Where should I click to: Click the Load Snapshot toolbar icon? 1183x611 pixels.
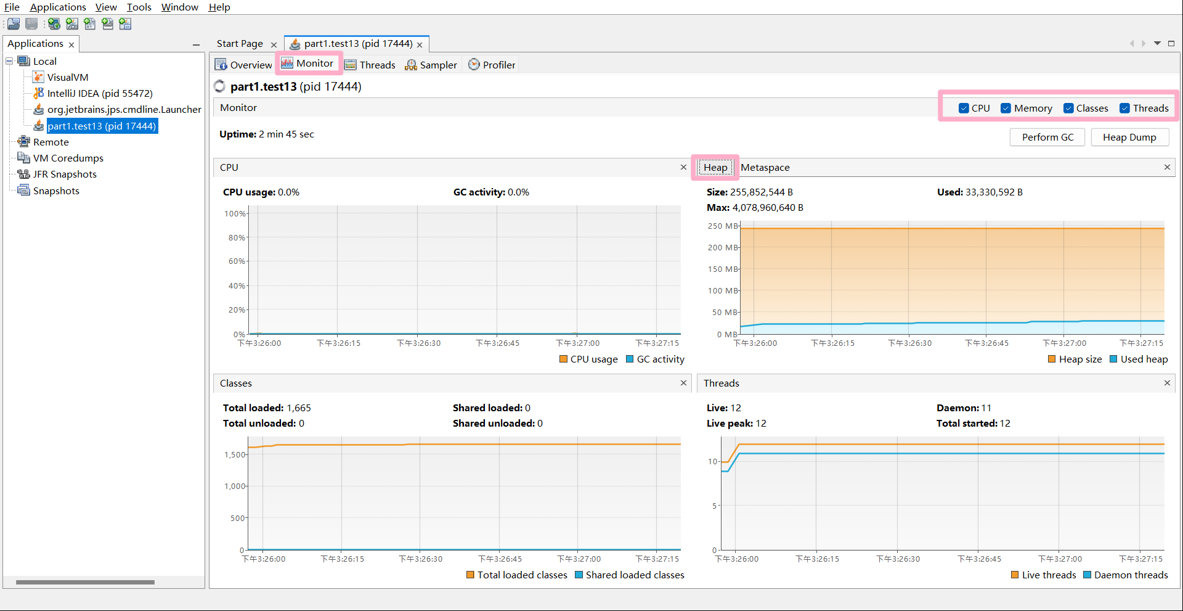point(14,24)
